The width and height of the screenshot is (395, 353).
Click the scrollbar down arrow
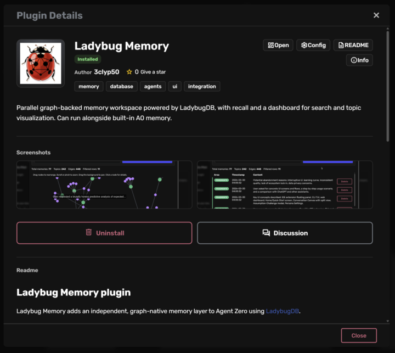tap(388, 321)
